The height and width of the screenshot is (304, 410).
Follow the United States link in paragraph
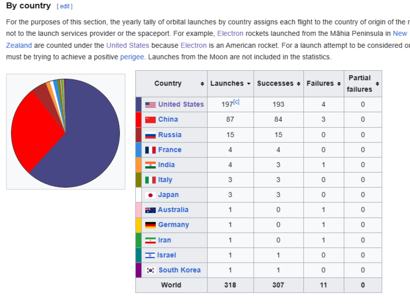(128, 45)
